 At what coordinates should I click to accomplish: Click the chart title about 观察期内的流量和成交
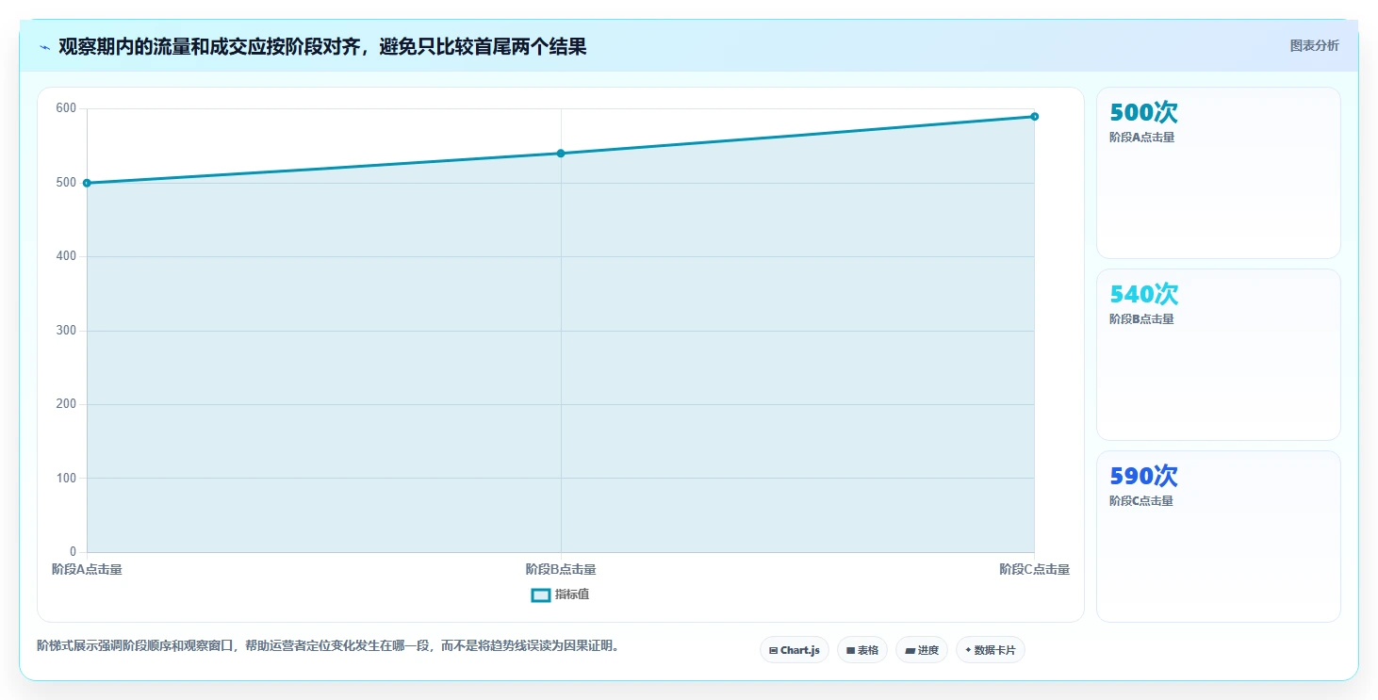pos(322,46)
